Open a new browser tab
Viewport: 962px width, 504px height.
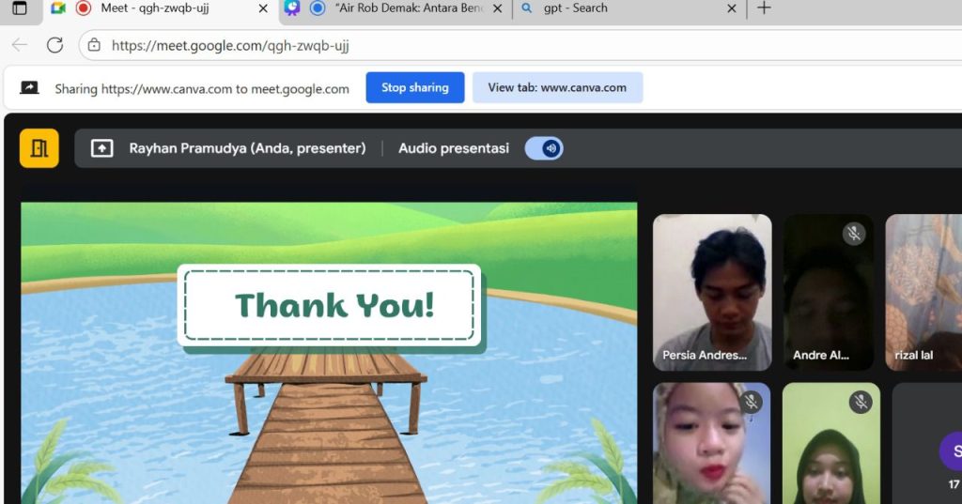point(764,8)
